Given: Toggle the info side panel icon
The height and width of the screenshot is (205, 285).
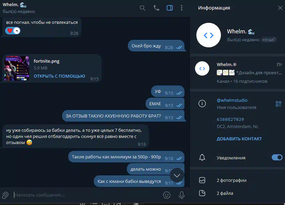Looking at the screenshot, I should click(x=170, y=8).
